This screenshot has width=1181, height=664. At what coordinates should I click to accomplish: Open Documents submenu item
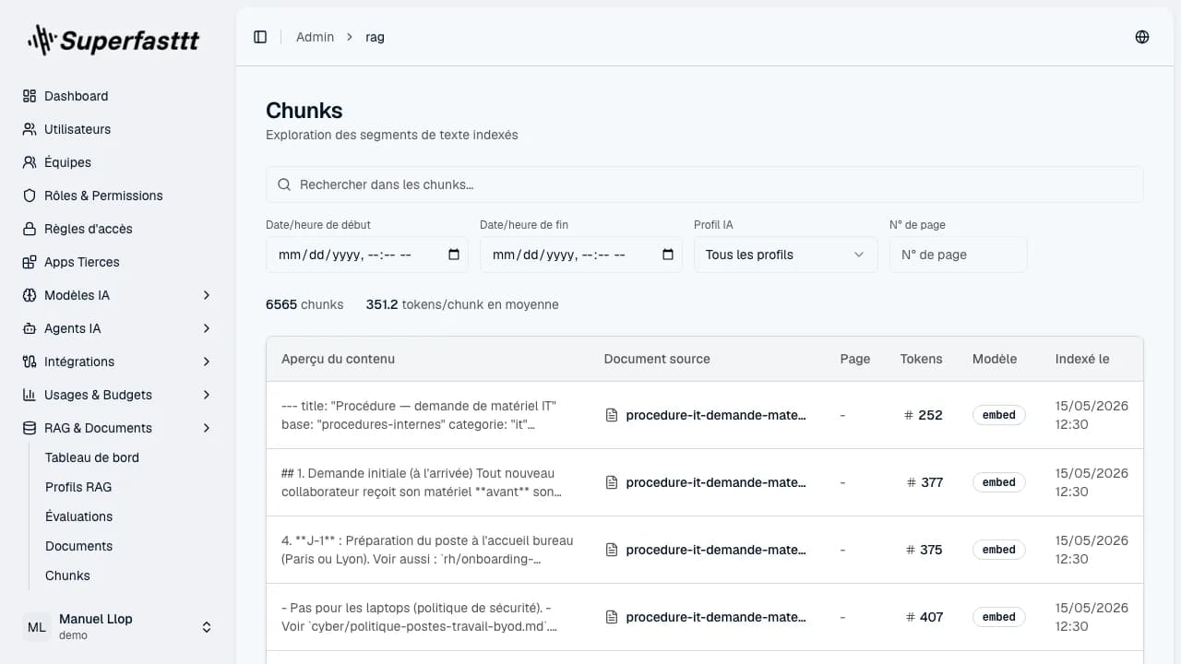[78, 546]
